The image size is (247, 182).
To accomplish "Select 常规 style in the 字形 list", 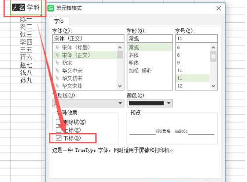I will pos(150,47).
